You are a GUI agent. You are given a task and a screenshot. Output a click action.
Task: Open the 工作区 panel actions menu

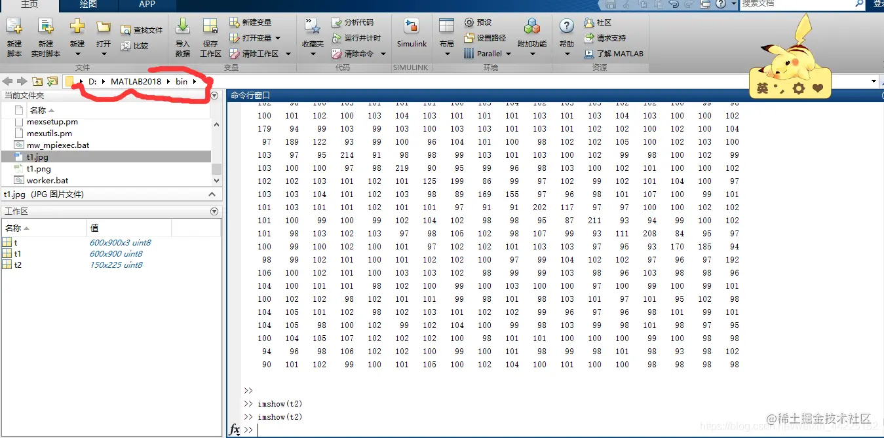(x=214, y=211)
